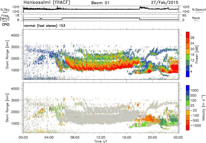The image size is (206, 143).
Task: Click the Slant Range label of power panel
Action: [x=7, y=54]
